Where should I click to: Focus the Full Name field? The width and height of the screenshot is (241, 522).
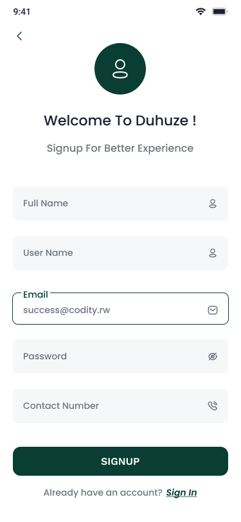point(121,203)
